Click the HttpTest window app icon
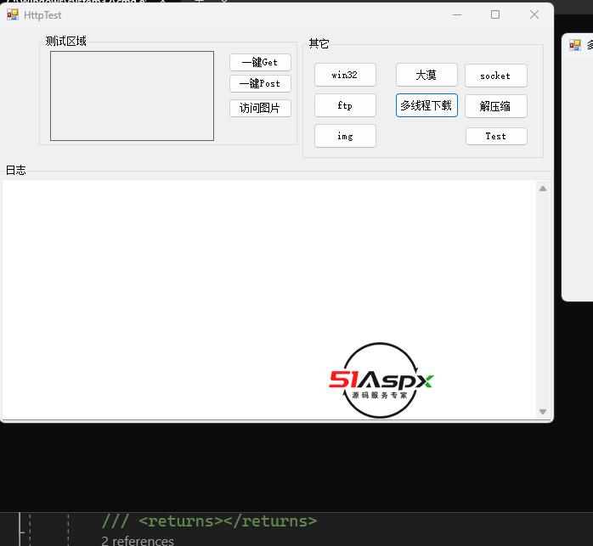Viewport: 593px width, 546px height. pyautogui.click(x=13, y=14)
